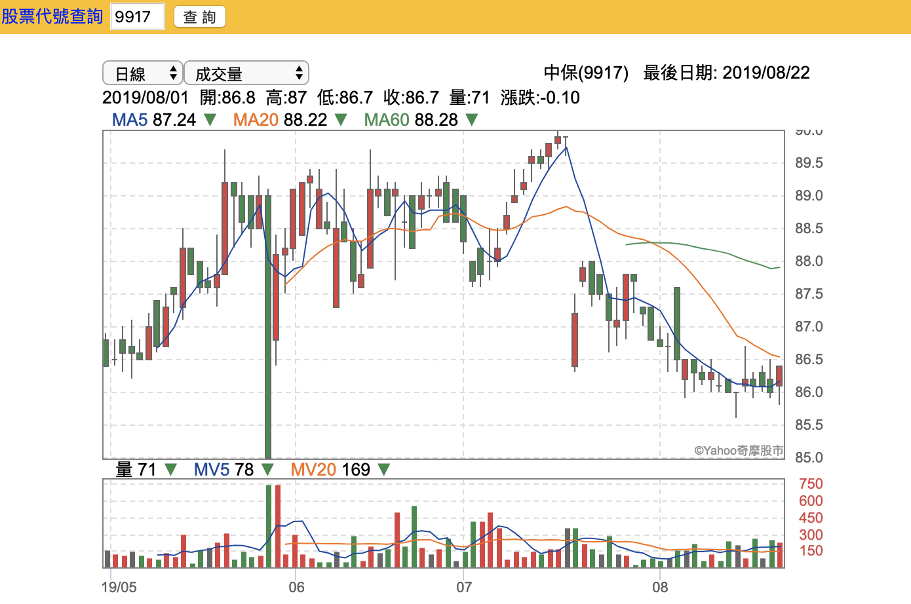Click the MA60 green legend label
The image size is (911, 604).
[x=387, y=120]
